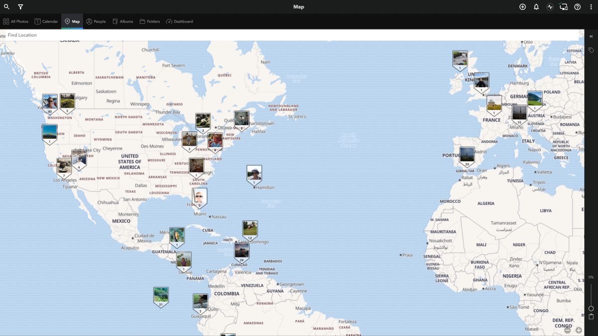Screen dimensions: 598x336
Task: Open the photo marker over Tennessee and Carolina
Action: pyautogui.click(x=196, y=168)
